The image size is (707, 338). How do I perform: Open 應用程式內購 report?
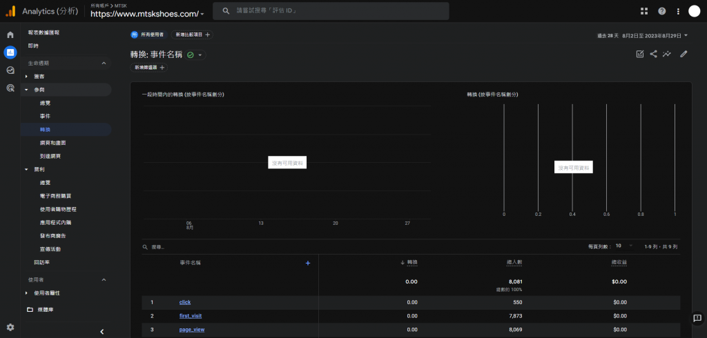55,222
